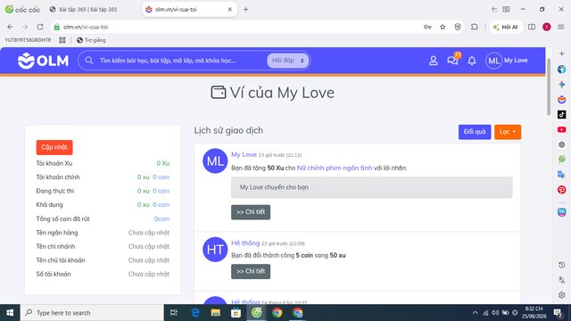Go back to previous page

(10, 27)
